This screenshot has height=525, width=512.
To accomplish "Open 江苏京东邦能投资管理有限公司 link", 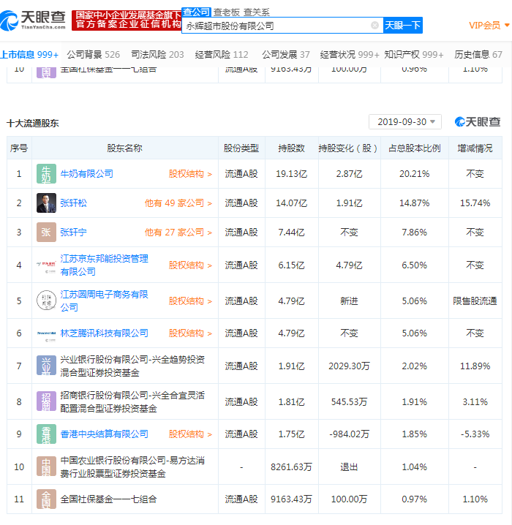I will pos(104,265).
